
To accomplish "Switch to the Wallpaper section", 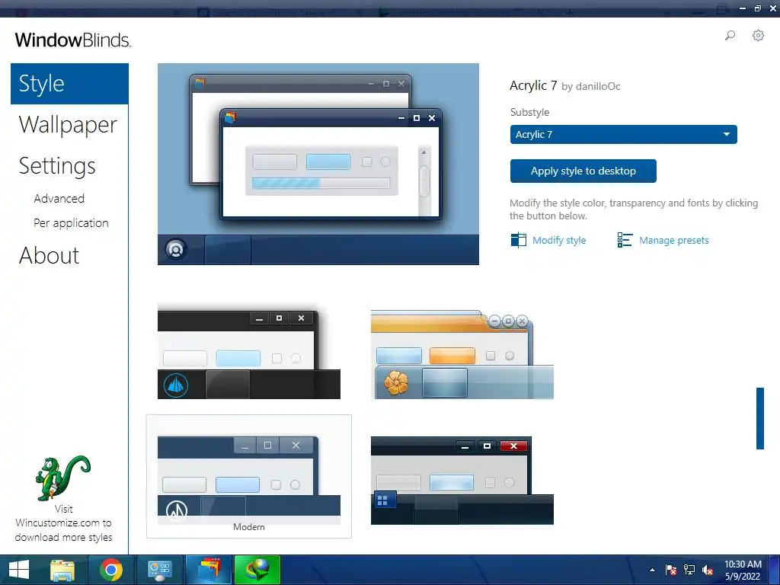I will click(x=68, y=124).
